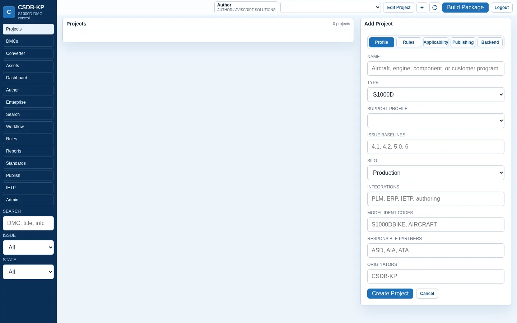Viewport: 517px width, 323px height.
Task: Open Rules in the sidebar navigation
Action: coord(28,139)
